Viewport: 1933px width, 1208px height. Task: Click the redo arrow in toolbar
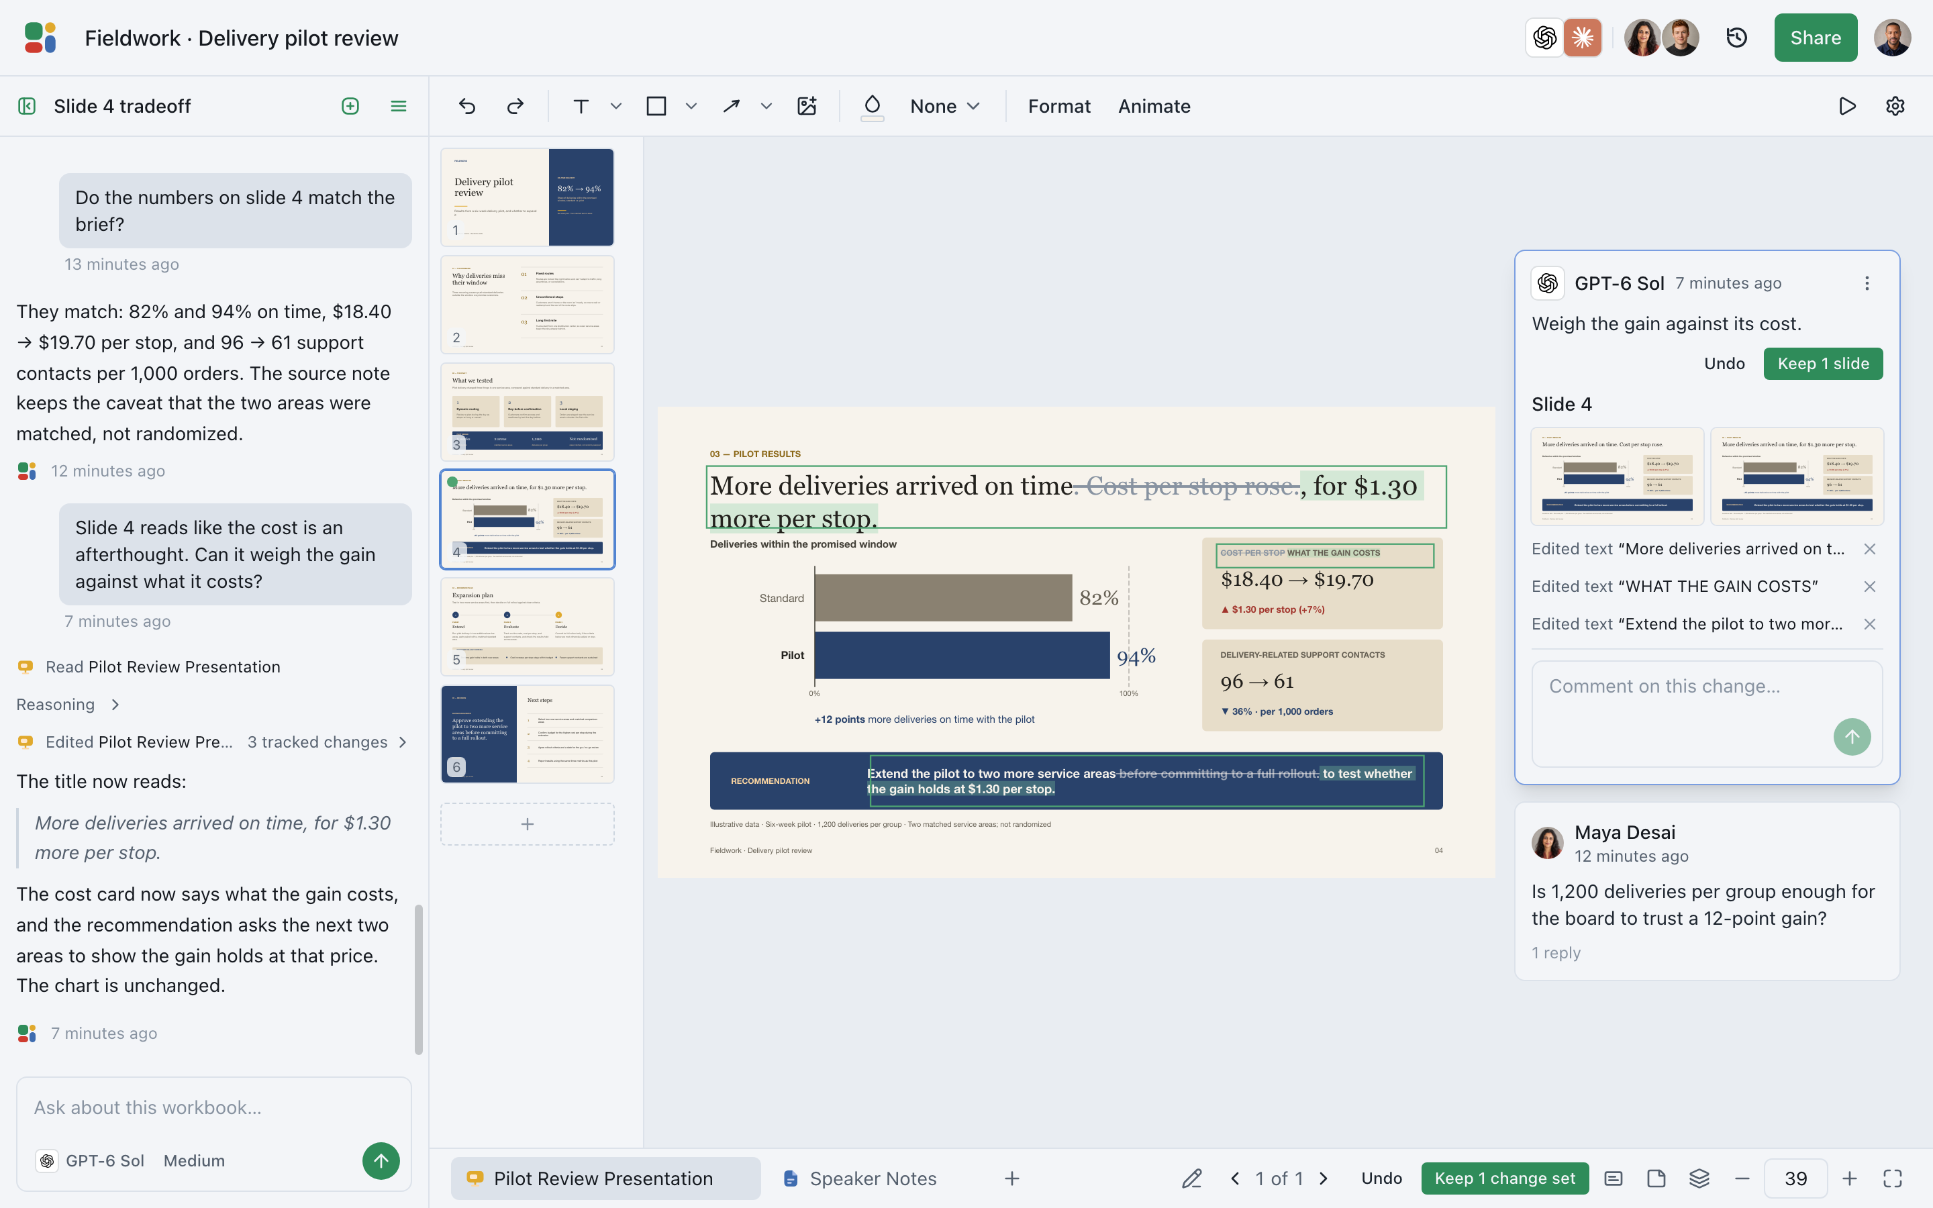pyautogui.click(x=515, y=106)
